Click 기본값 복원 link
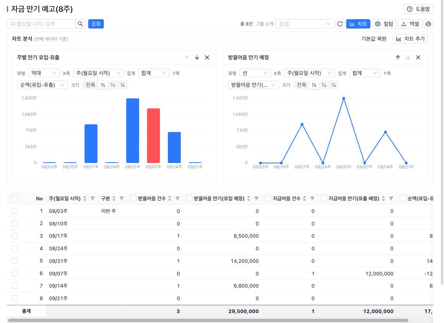The width and height of the screenshot is (444, 323). 373,39
